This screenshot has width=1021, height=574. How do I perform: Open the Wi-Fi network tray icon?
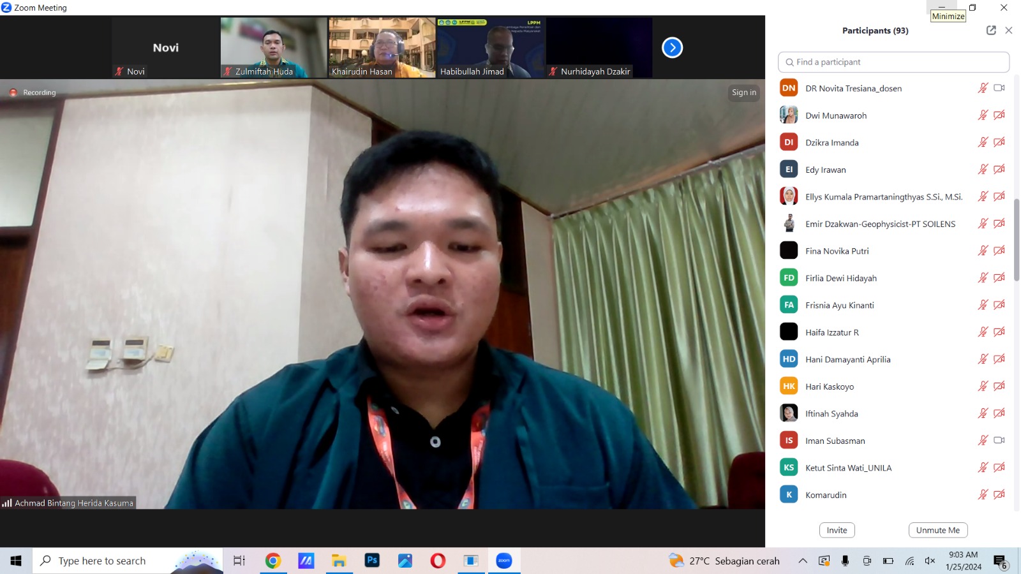coord(909,561)
